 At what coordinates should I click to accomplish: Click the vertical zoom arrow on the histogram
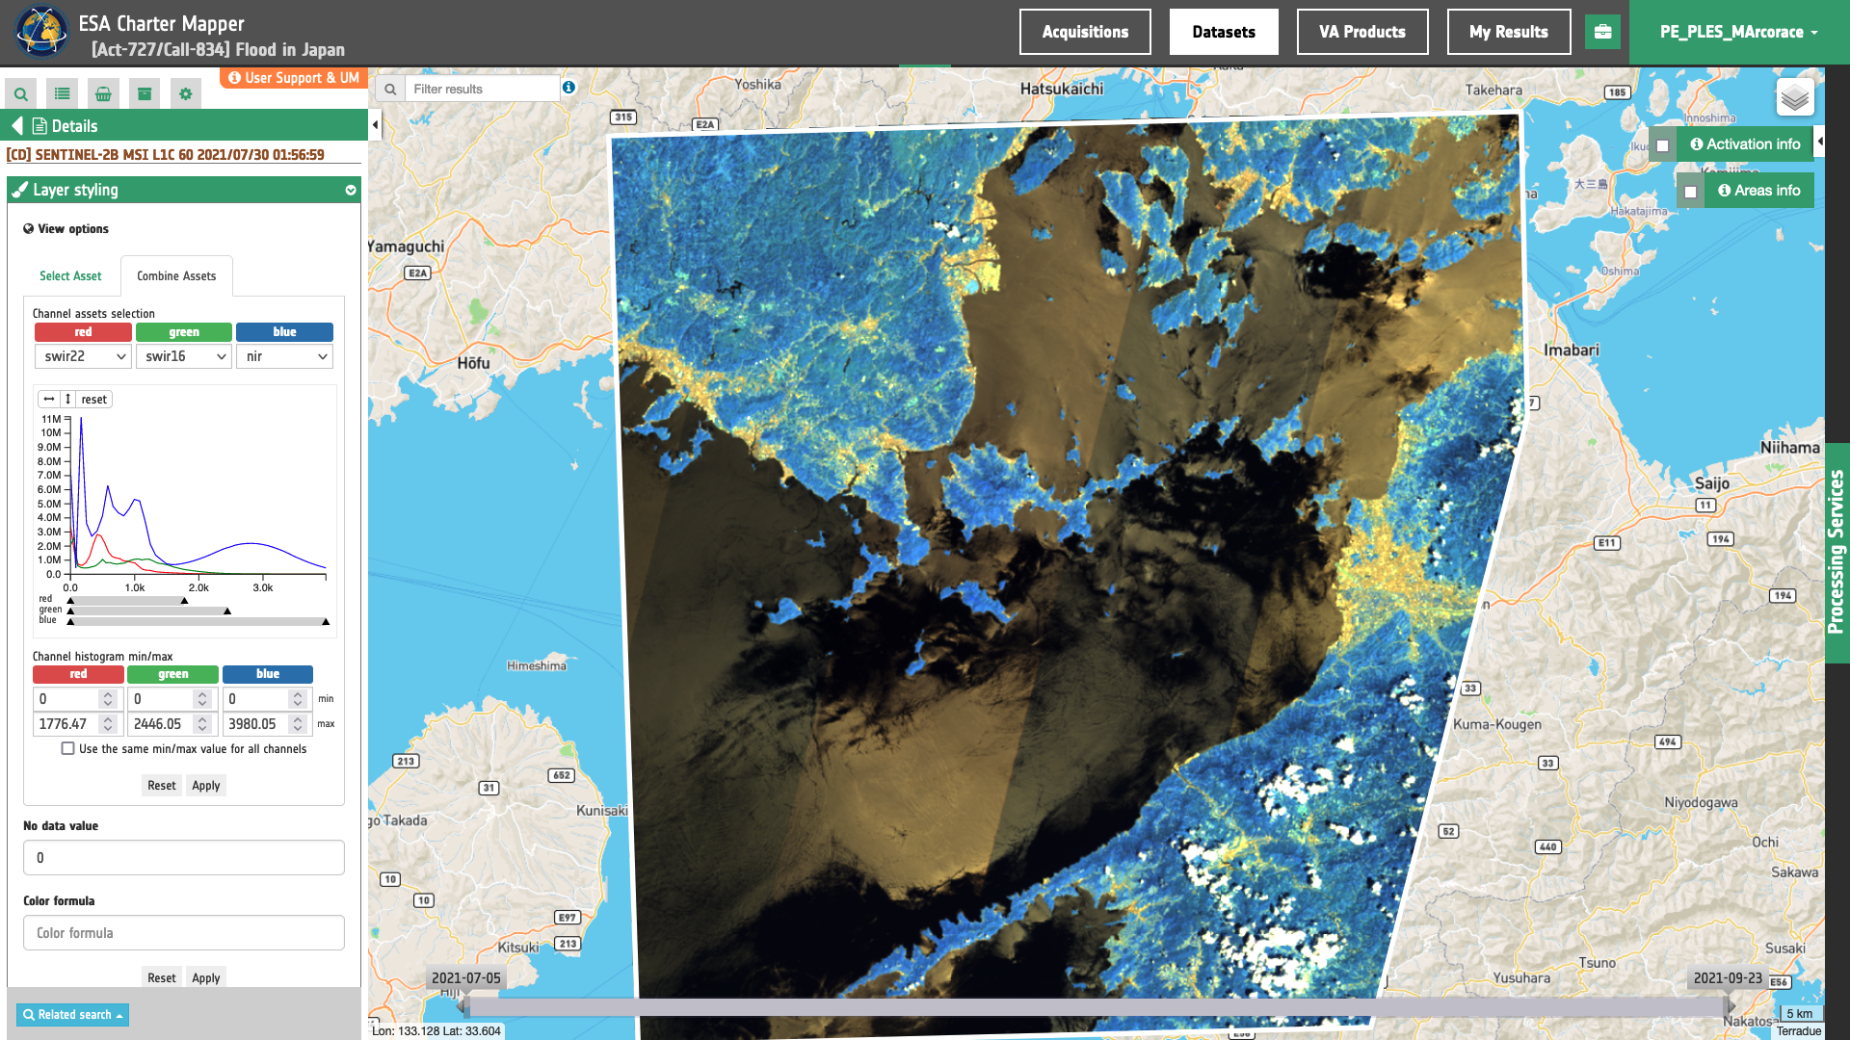(x=67, y=399)
